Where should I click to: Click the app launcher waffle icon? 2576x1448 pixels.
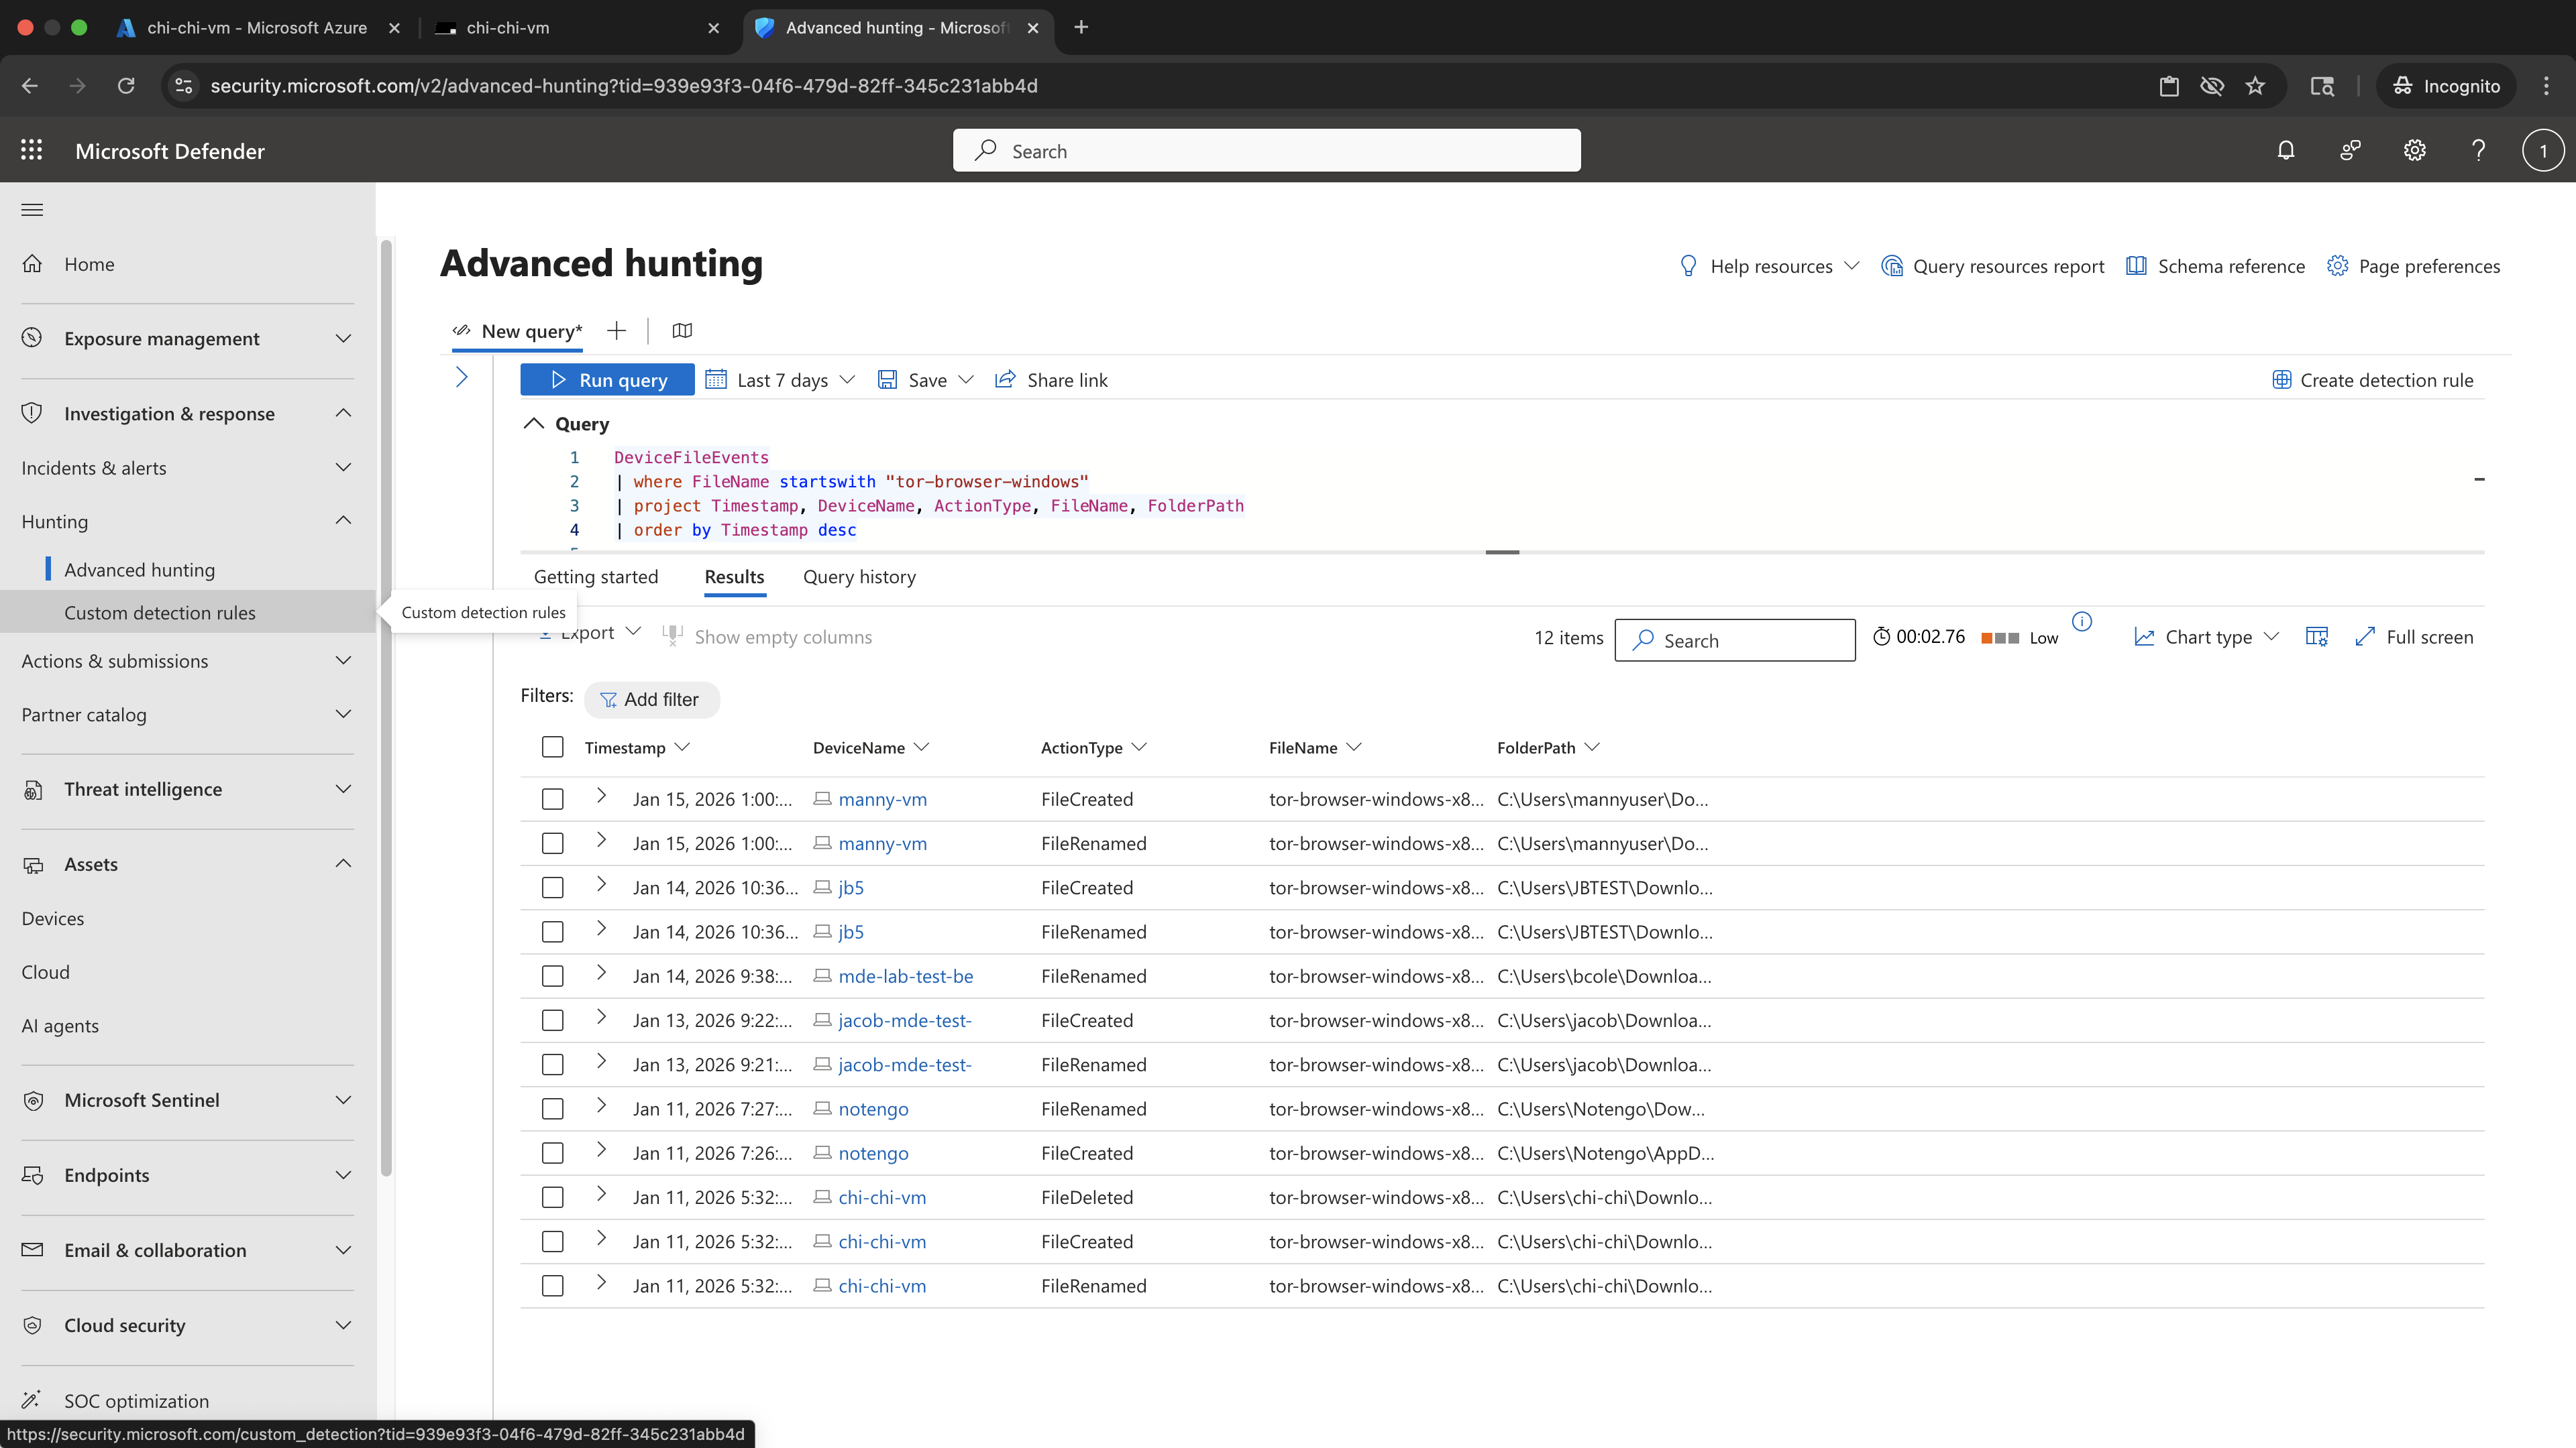click(x=32, y=150)
